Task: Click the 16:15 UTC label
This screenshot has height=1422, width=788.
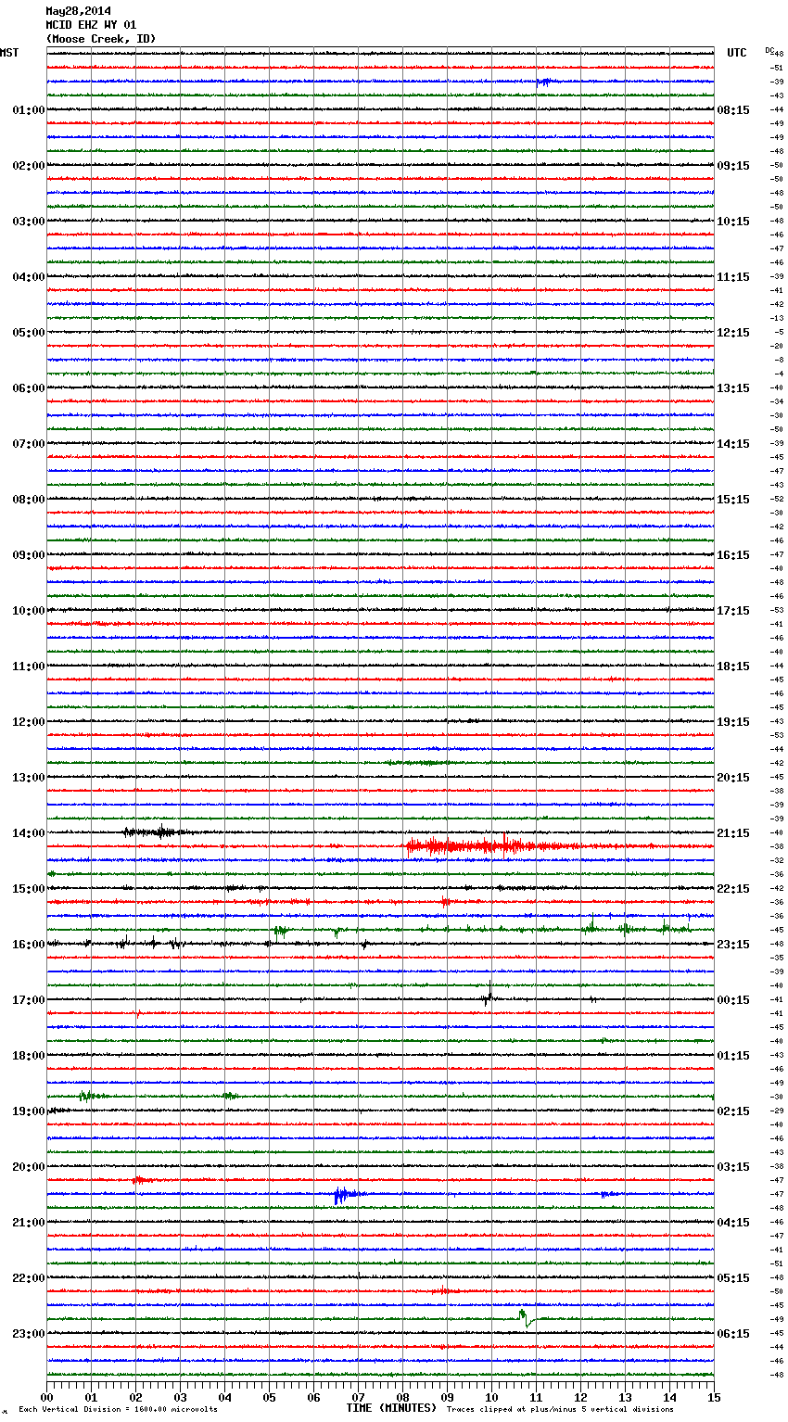Action: click(x=733, y=555)
